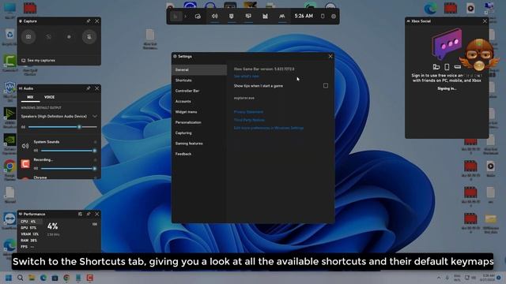Open File Explorer from the taskbar
The image size is (506, 284).
coord(32,278)
